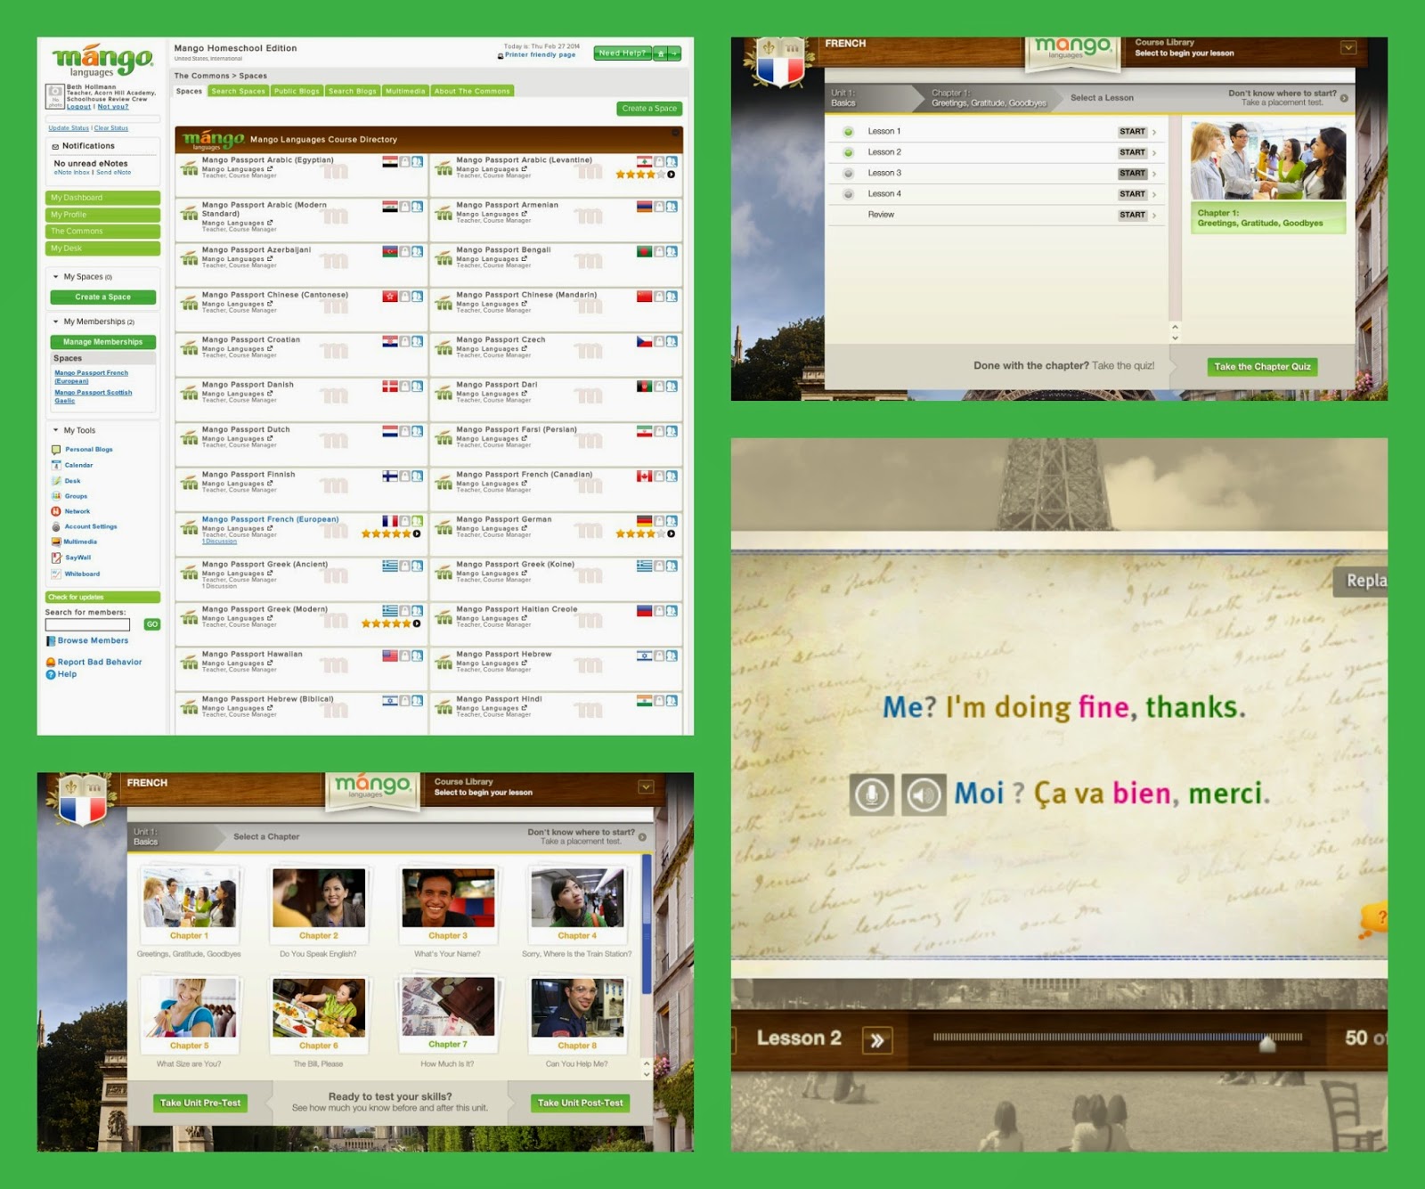Screen dimensions: 1425x1189
Task: Open the Multimedia tab in The Commons
Action: tap(405, 91)
